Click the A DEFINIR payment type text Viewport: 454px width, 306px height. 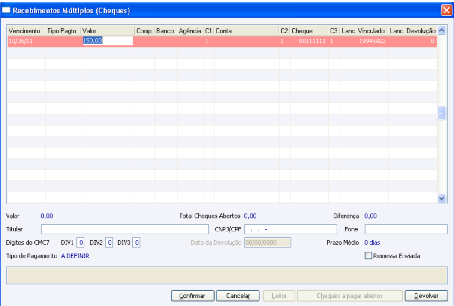(x=75, y=256)
